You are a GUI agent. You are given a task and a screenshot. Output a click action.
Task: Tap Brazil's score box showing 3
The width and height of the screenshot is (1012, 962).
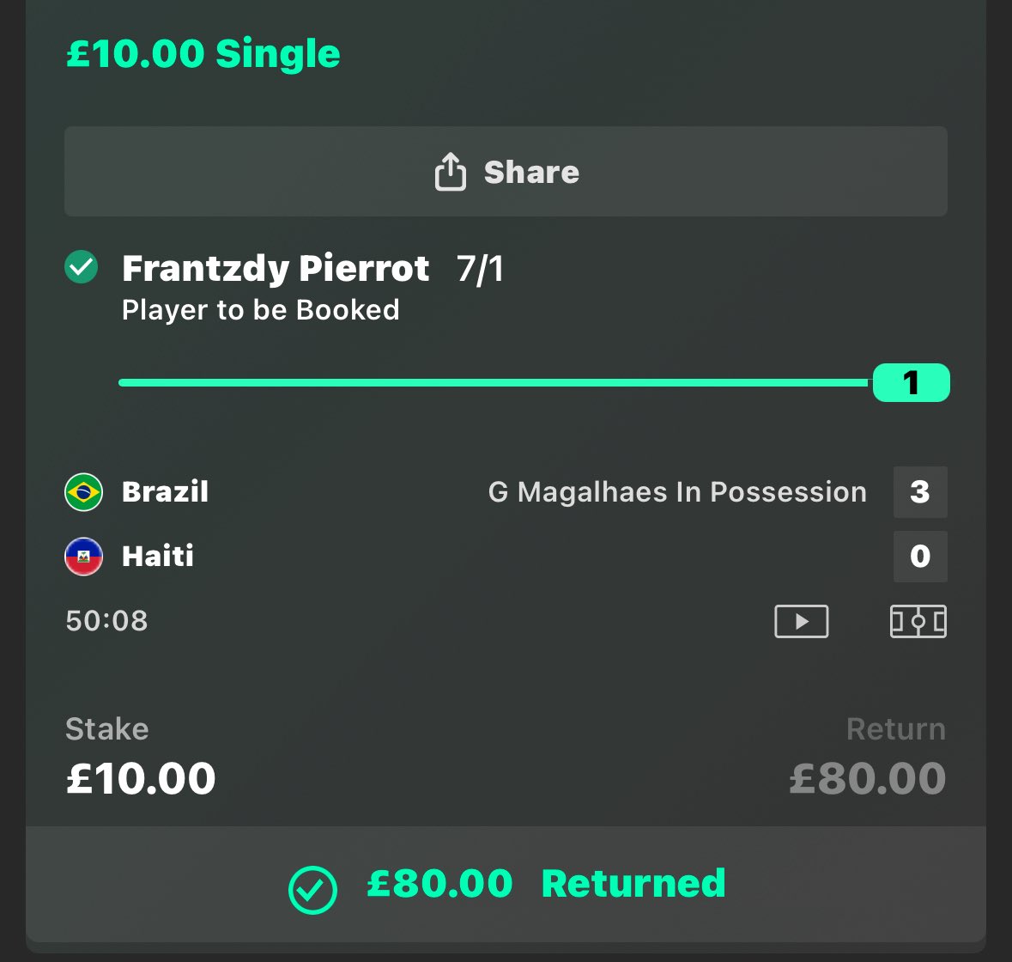[x=920, y=492]
